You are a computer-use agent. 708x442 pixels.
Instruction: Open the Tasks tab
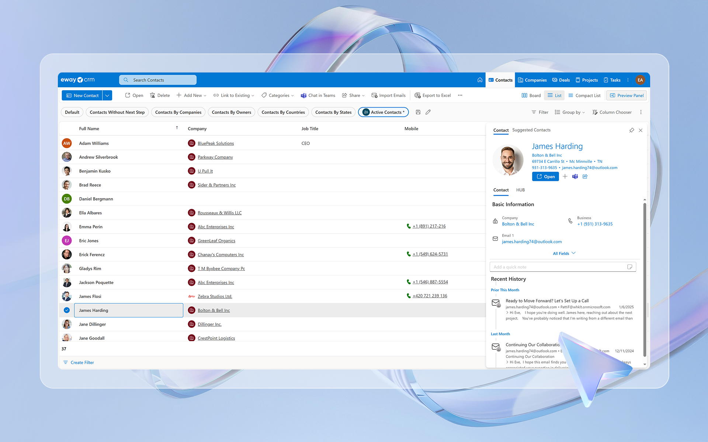[x=612, y=80]
